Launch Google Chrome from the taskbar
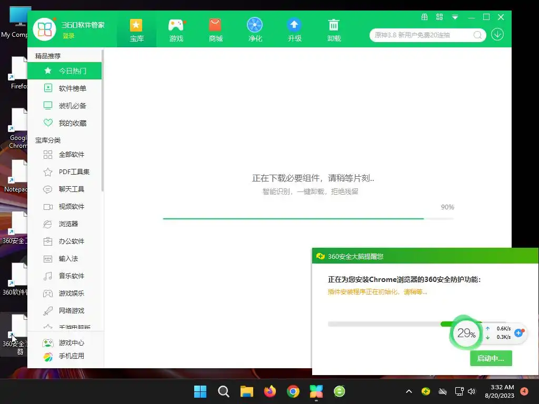This screenshot has width=539, height=404. point(293,391)
